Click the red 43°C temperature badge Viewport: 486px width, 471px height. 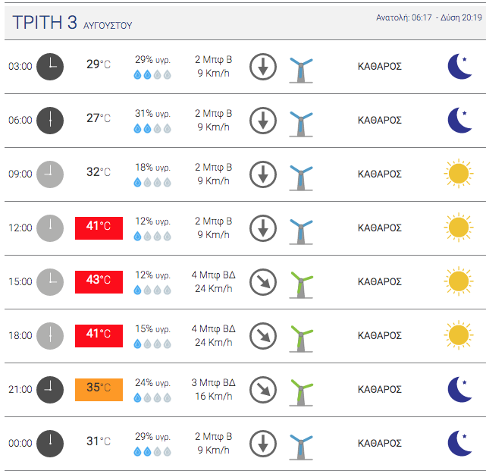click(99, 281)
